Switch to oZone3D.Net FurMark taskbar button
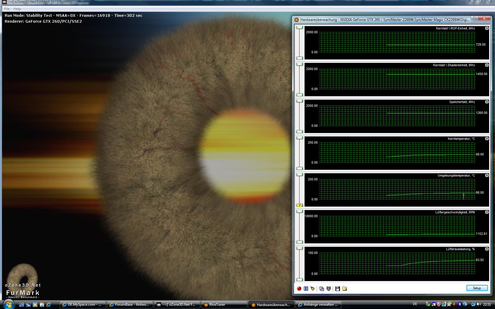The image size is (495, 309). [177, 305]
